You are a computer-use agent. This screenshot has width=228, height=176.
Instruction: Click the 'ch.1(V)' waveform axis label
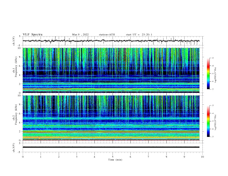point(14,41)
